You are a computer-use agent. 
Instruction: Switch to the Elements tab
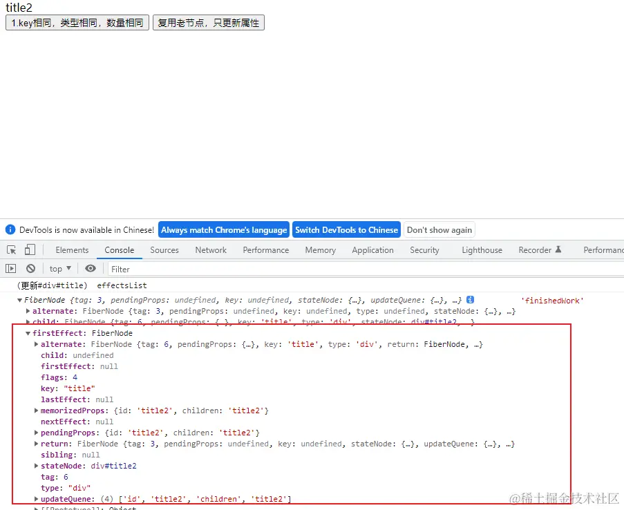coord(72,250)
